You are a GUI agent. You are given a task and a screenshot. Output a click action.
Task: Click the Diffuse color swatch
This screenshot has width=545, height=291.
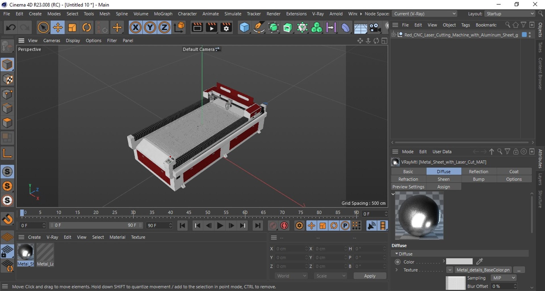click(459, 261)
